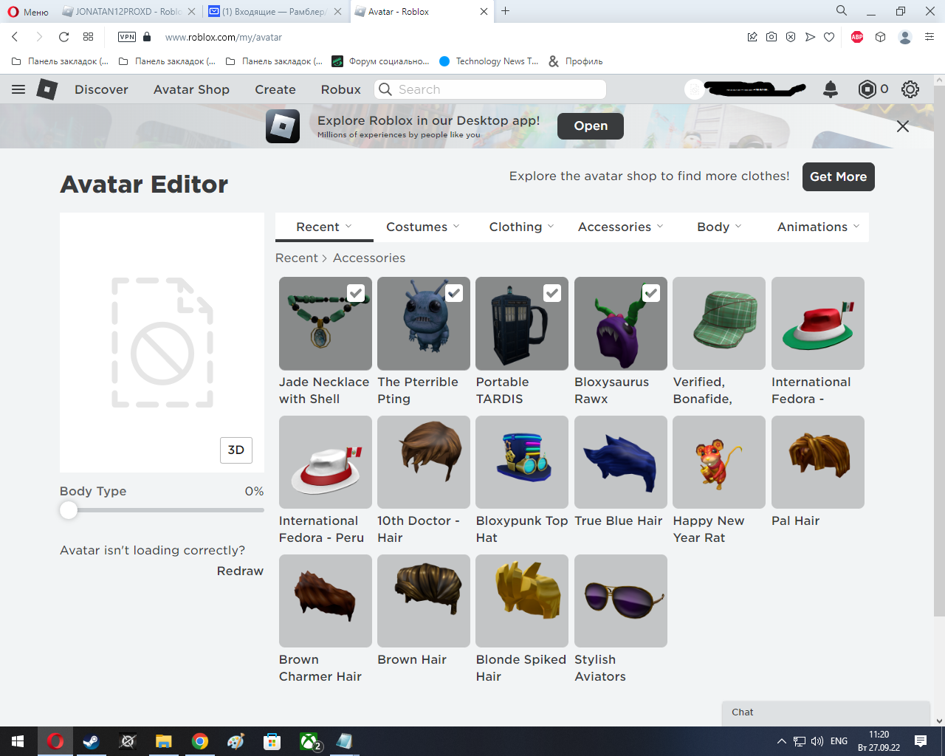This screenshot has height=756, width=945.
Task: Open the Chat panel
Action: pos(825,712)
